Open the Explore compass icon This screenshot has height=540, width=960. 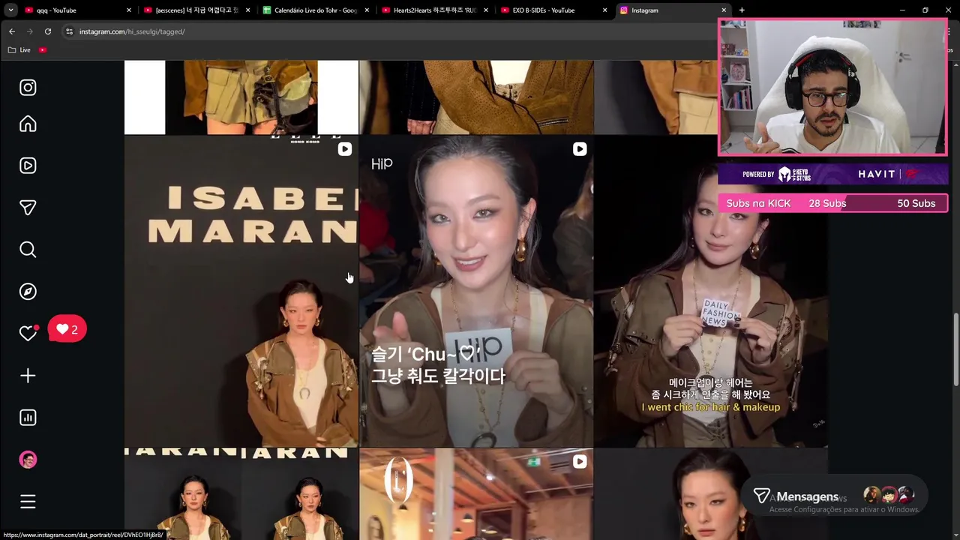tap(28, 292)
